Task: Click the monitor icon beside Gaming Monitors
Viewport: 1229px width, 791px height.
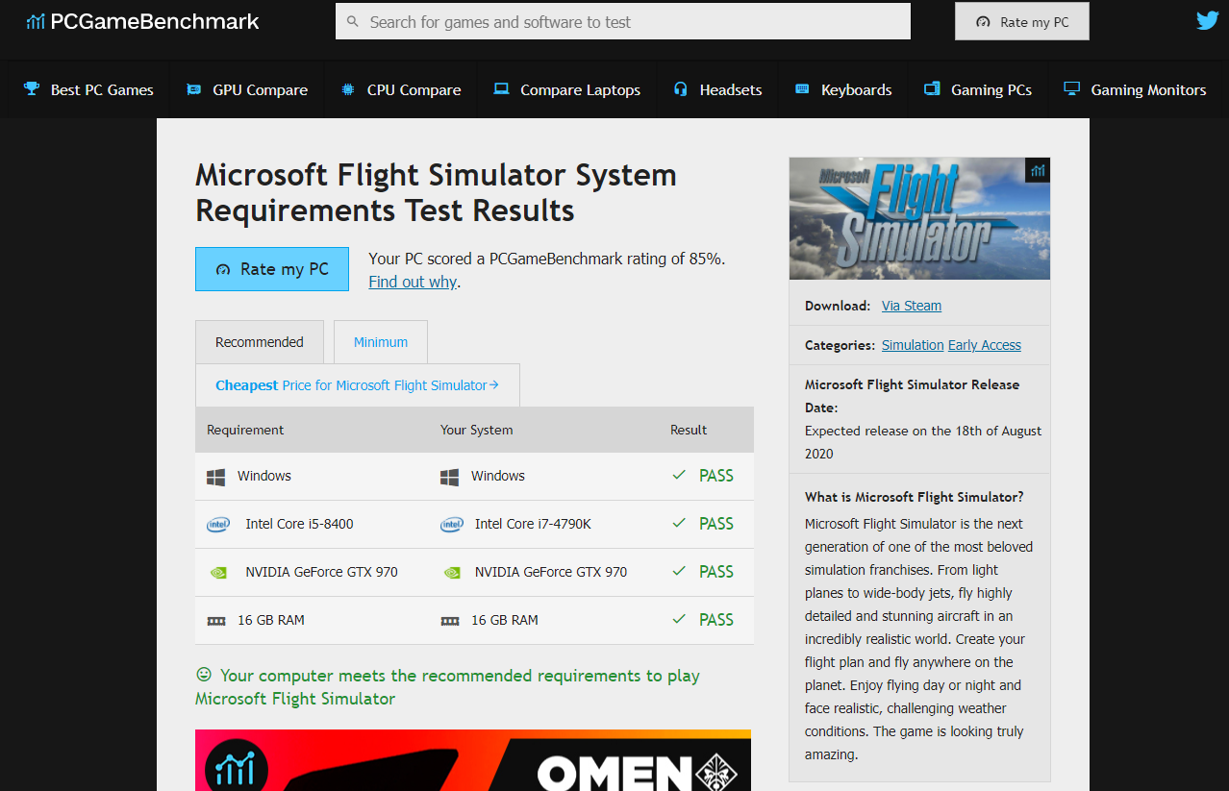Action: coord(1071,89)
